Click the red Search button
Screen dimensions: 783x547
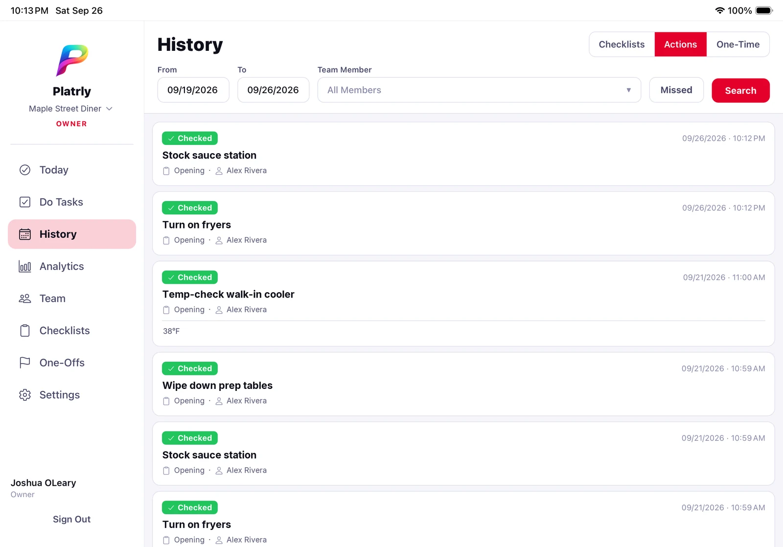coord(740,91)
